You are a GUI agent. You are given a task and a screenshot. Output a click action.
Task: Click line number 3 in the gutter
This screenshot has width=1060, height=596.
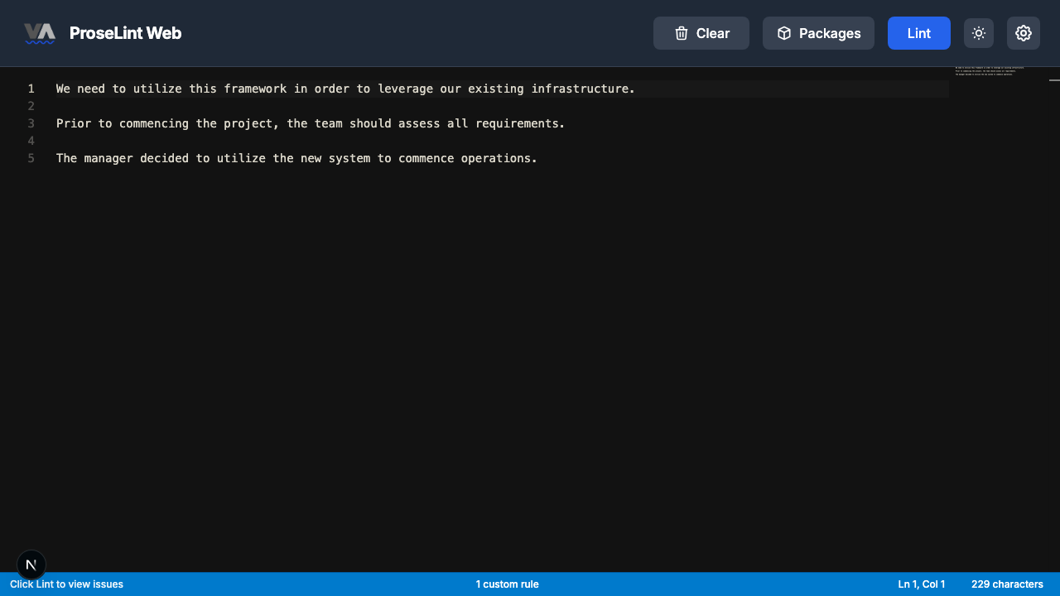31,123
